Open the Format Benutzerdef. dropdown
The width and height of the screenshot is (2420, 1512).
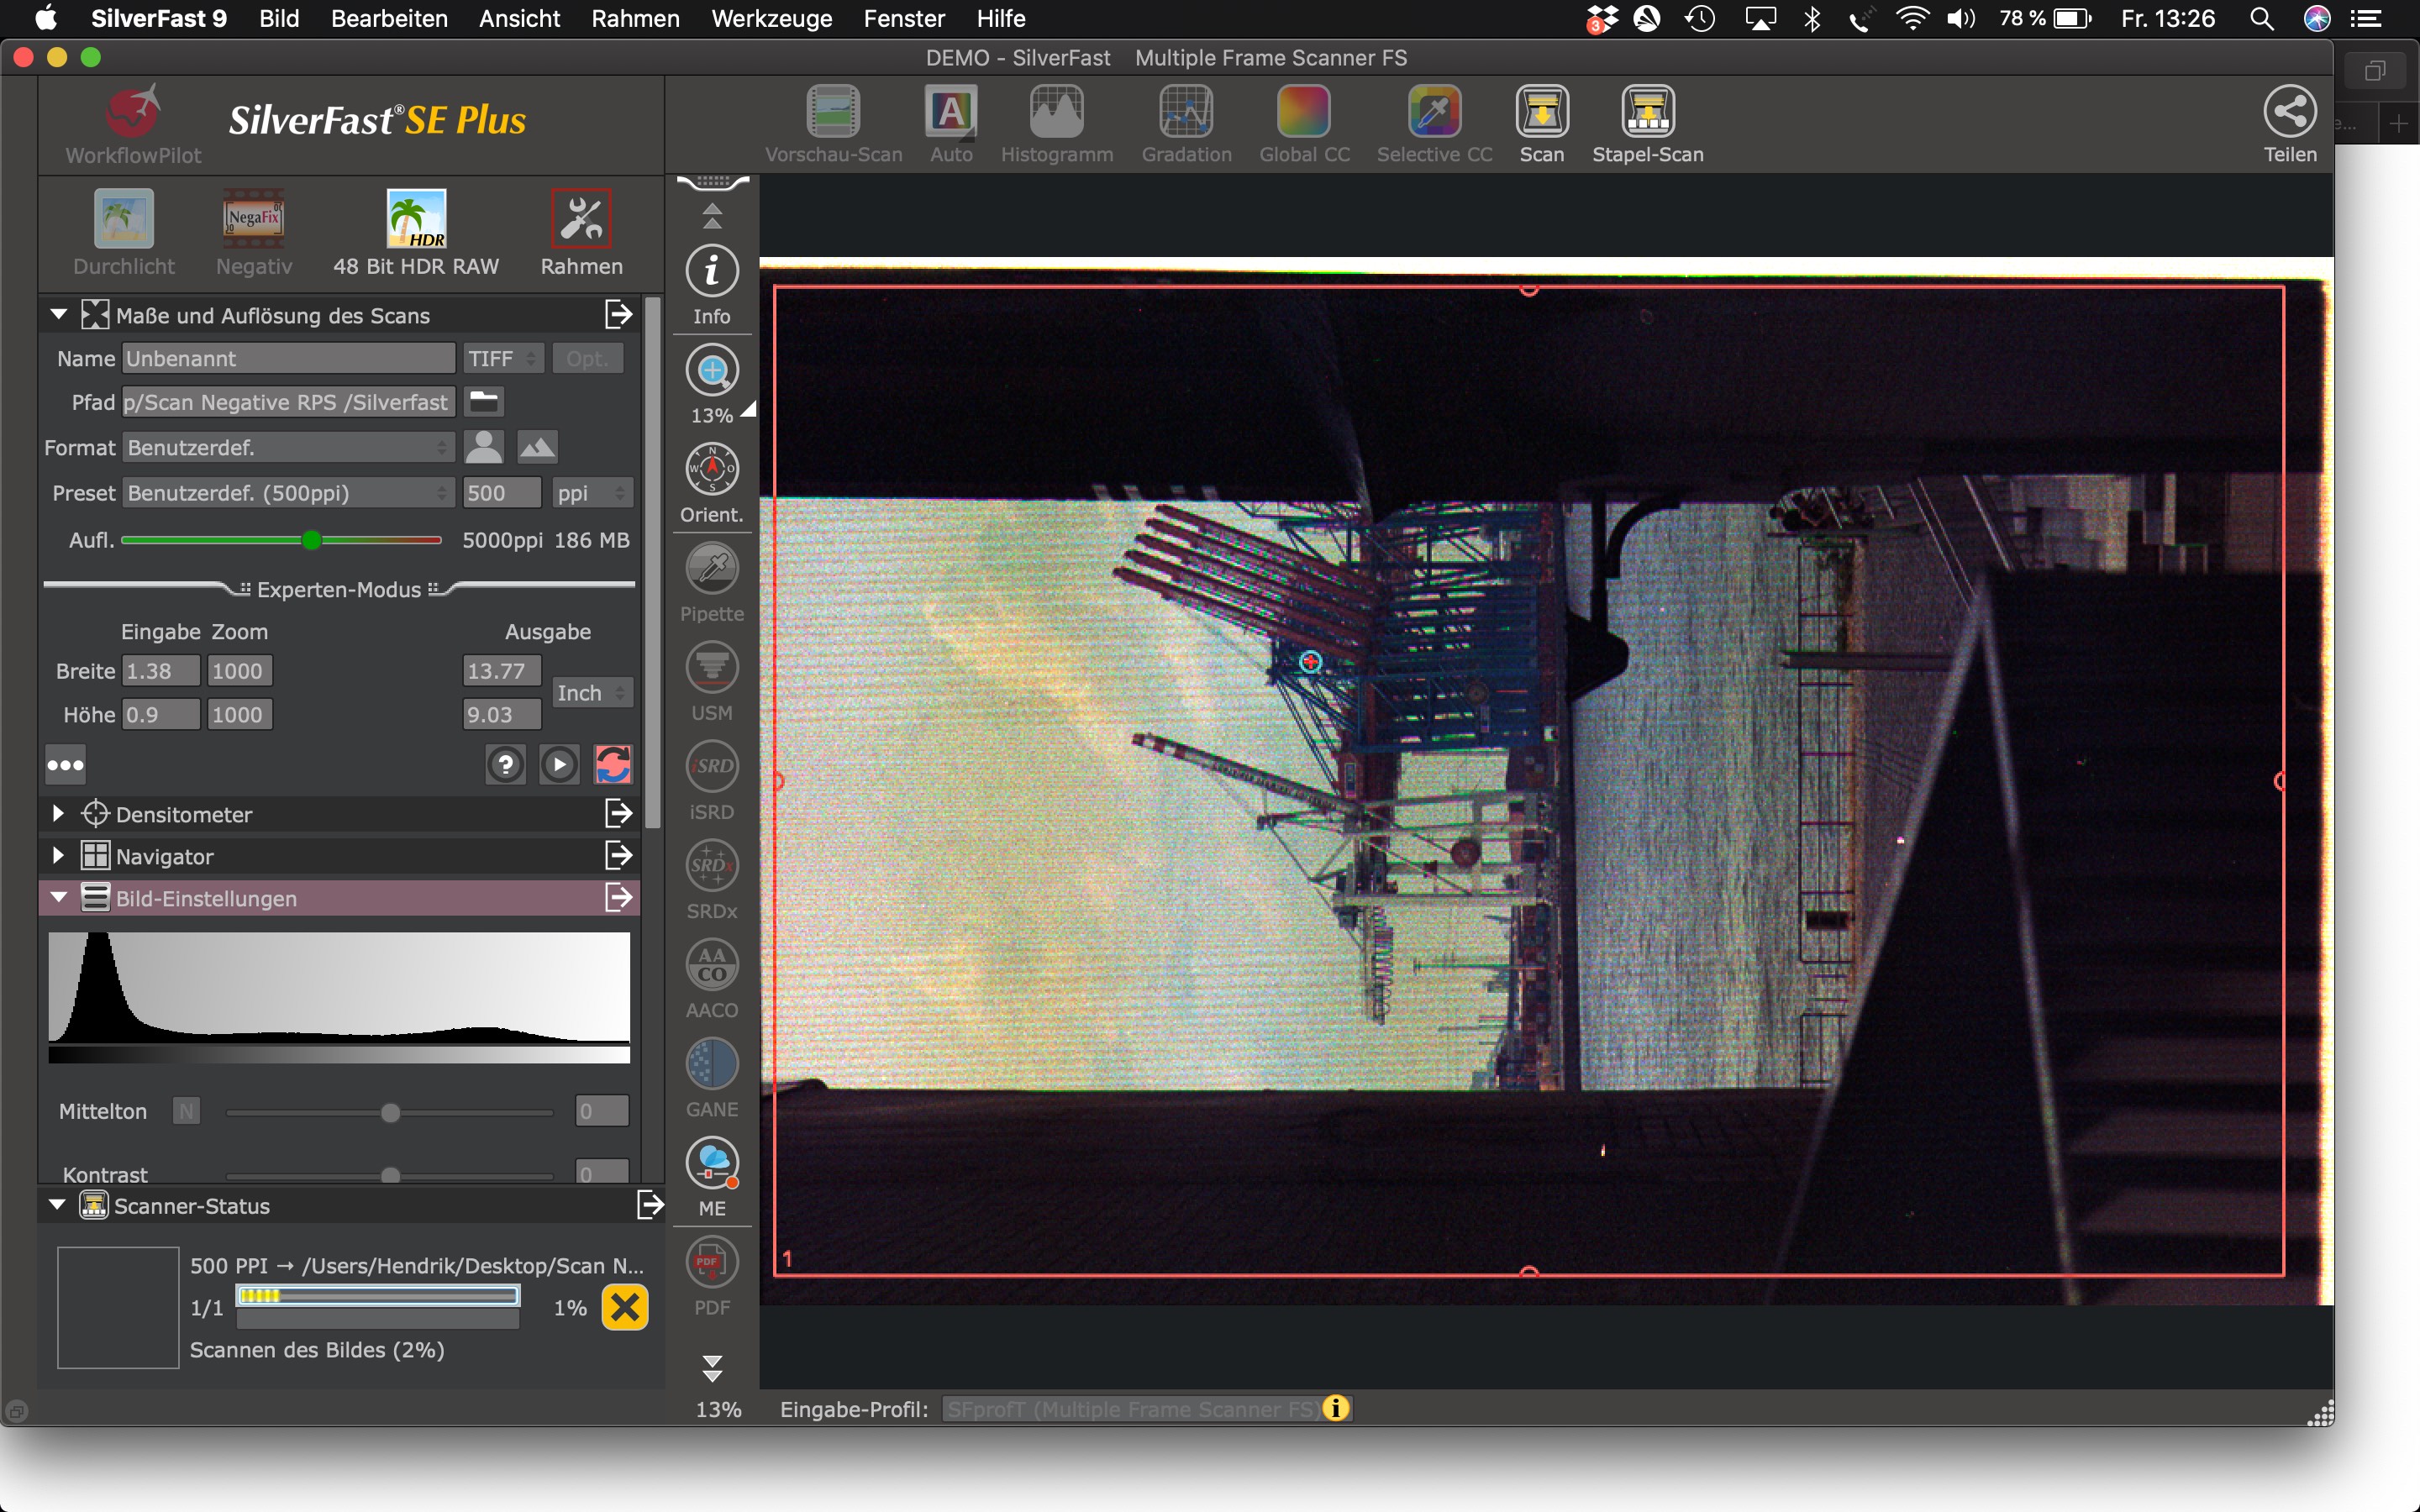[289, 447]
